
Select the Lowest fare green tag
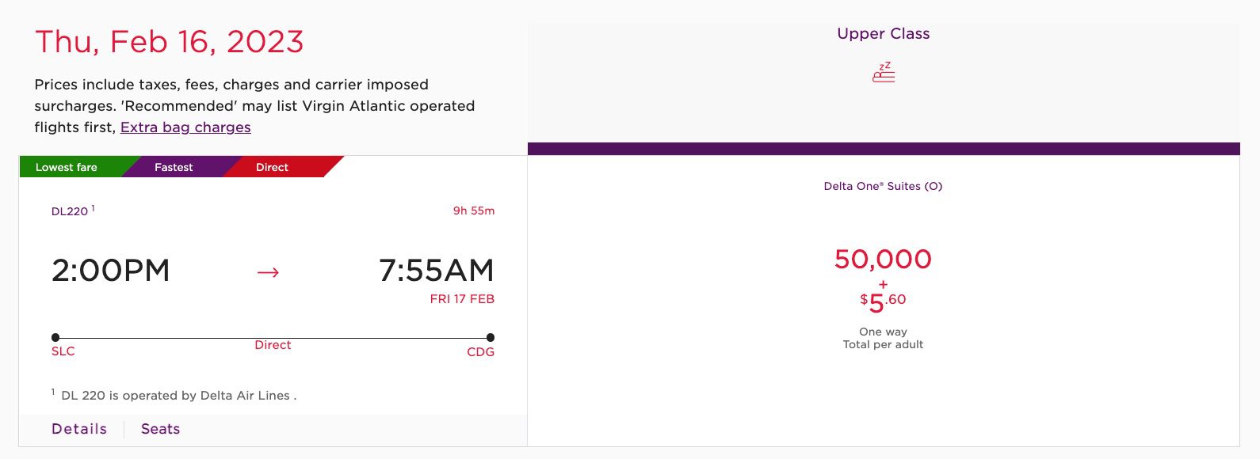pos(67,167)
